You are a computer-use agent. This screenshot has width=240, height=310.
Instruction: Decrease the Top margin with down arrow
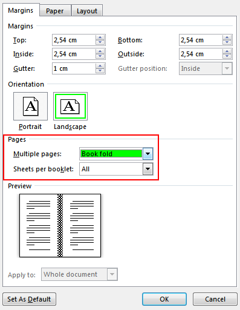pos(100,42)
